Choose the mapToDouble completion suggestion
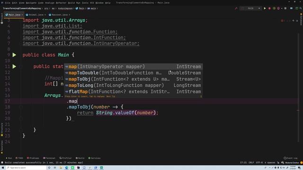Screen dimensions: 303x170 point(134,73)
